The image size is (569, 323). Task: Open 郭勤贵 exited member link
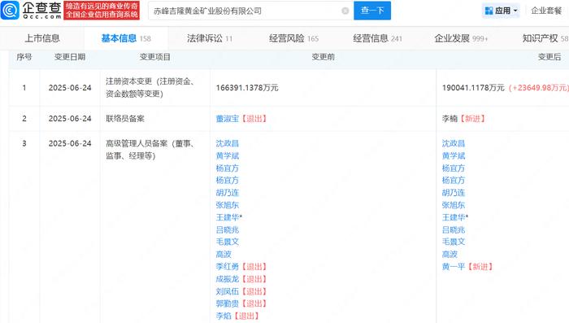pyautogui.click(x=228, y=303)
